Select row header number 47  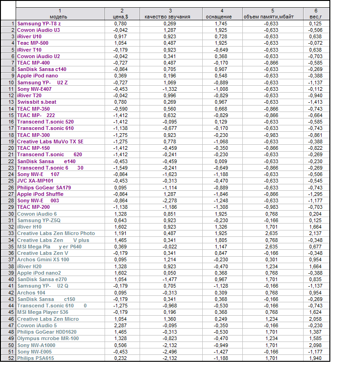(8, 326)
